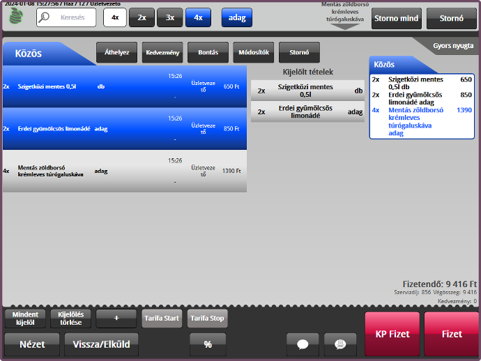Select the white 4x quantity button
The width and height of the screenshot is (481, 361).
click(115, 18)
